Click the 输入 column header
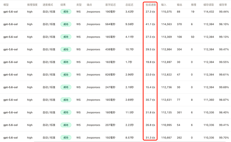 [164, 5]
